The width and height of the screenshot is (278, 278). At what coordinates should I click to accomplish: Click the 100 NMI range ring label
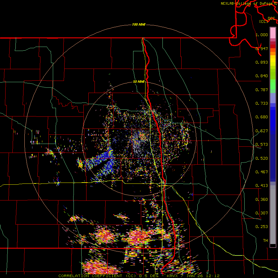(139, 24)
